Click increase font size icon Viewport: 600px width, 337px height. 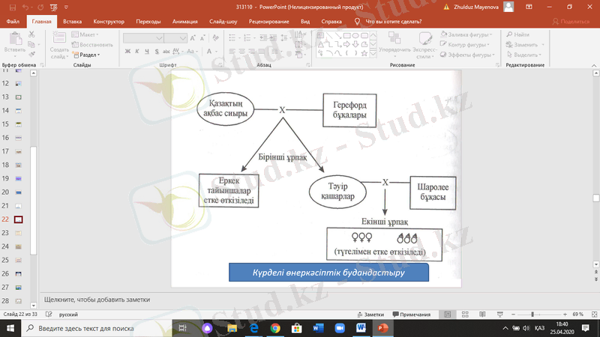(x=193, y=38)
